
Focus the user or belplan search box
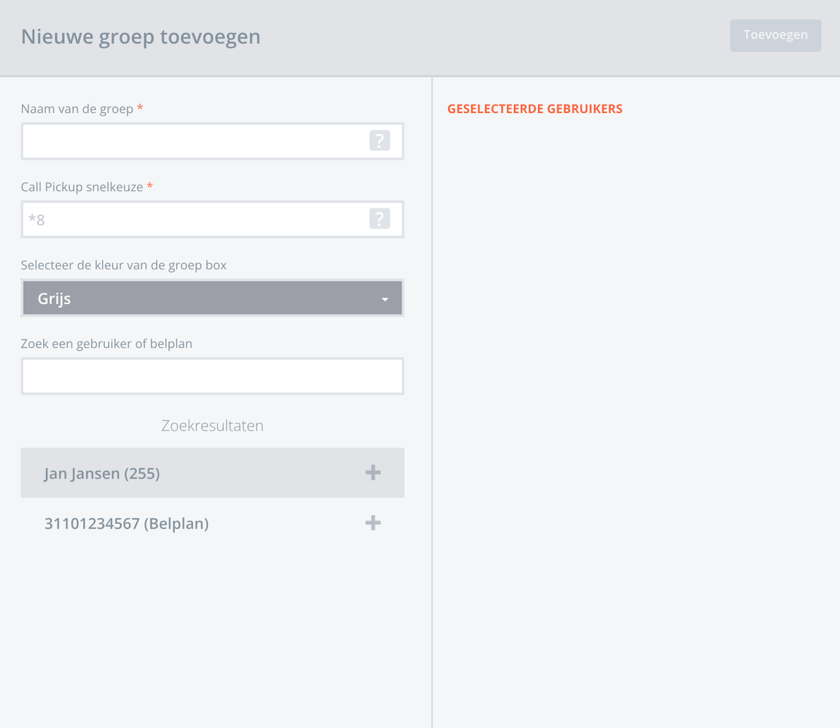coord(212,376)
